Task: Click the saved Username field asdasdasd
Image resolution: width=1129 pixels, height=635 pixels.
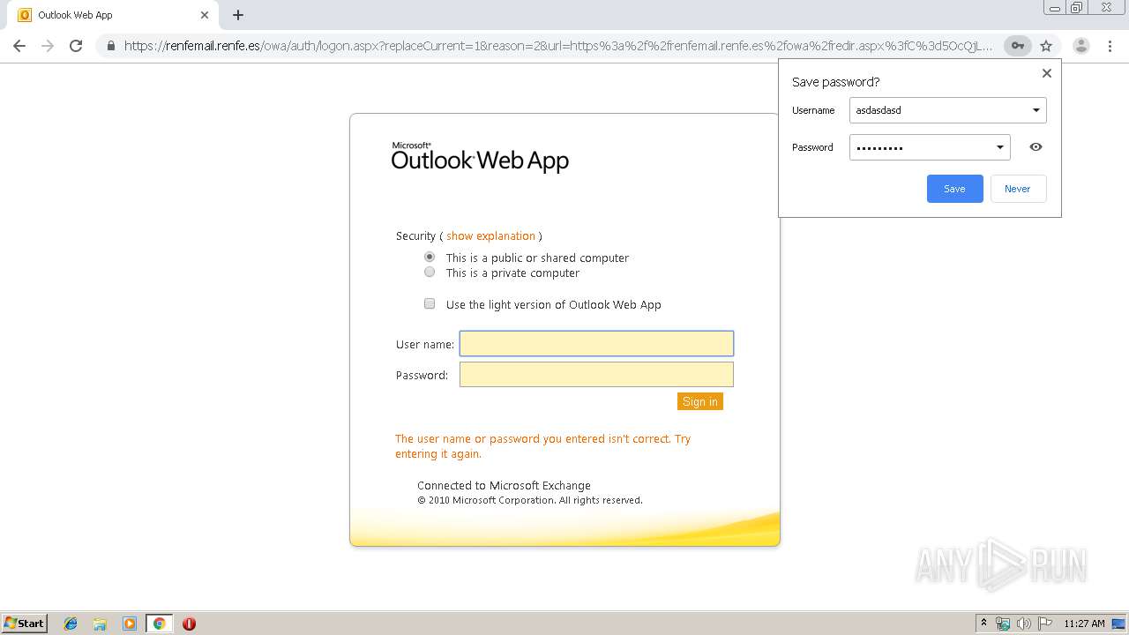Action: tap(947, 110)
